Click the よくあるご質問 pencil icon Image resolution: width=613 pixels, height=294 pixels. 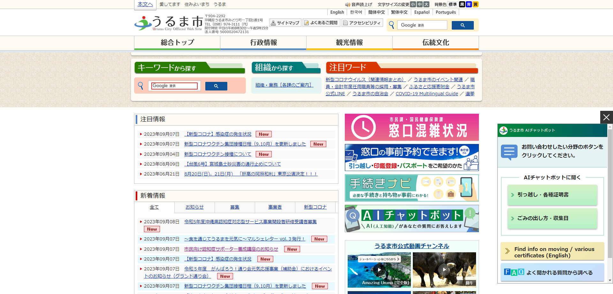307,22
